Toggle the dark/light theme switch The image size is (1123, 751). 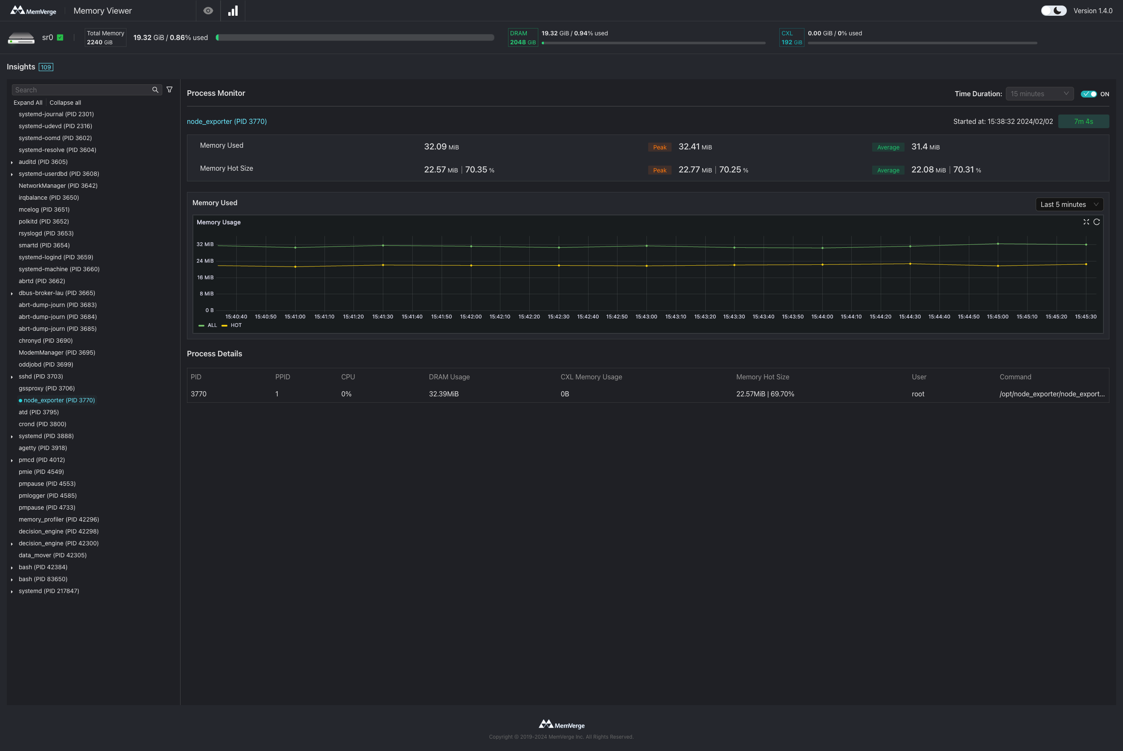point(1054,11)
